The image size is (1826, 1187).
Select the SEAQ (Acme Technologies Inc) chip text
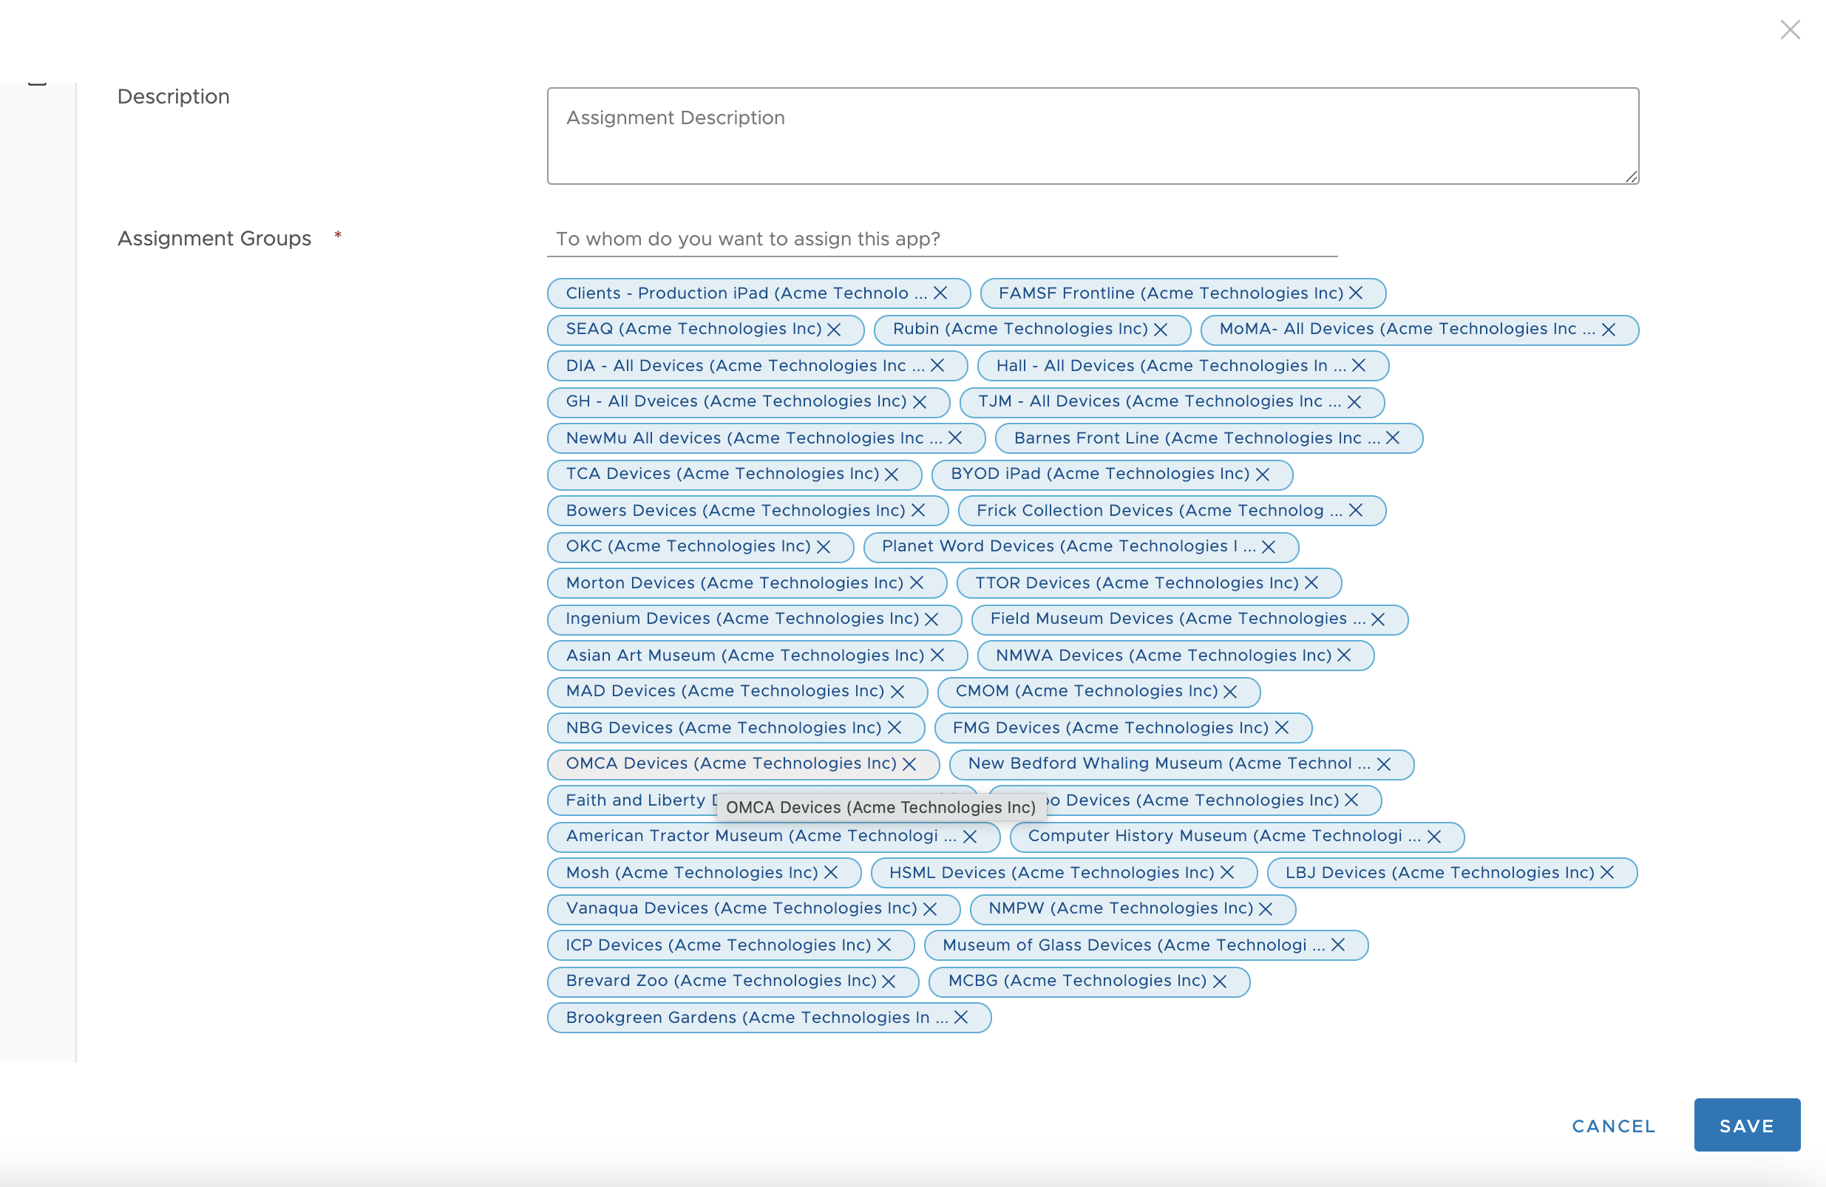(x=693, y=329)
